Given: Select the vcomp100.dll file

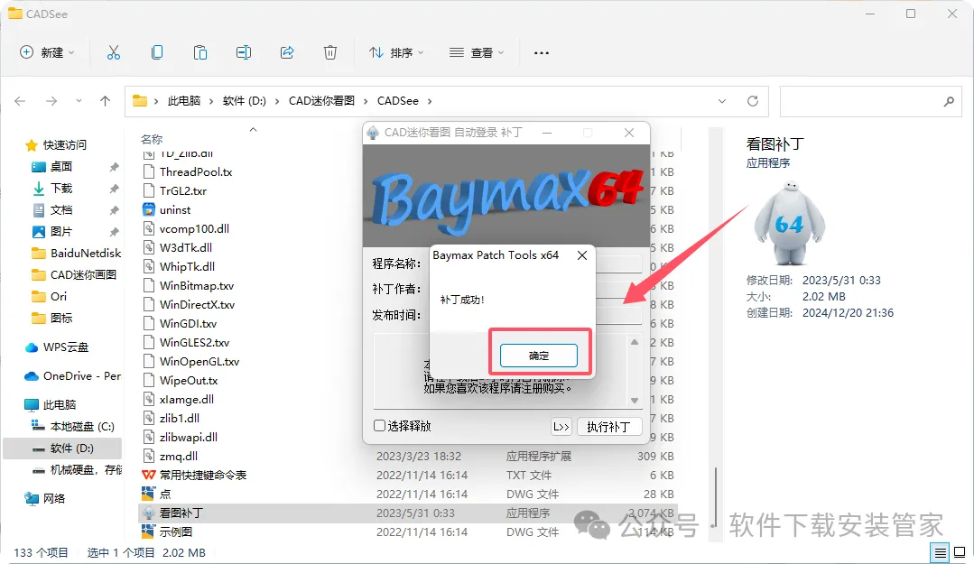Looking at the screenshot, I should 194,228.
